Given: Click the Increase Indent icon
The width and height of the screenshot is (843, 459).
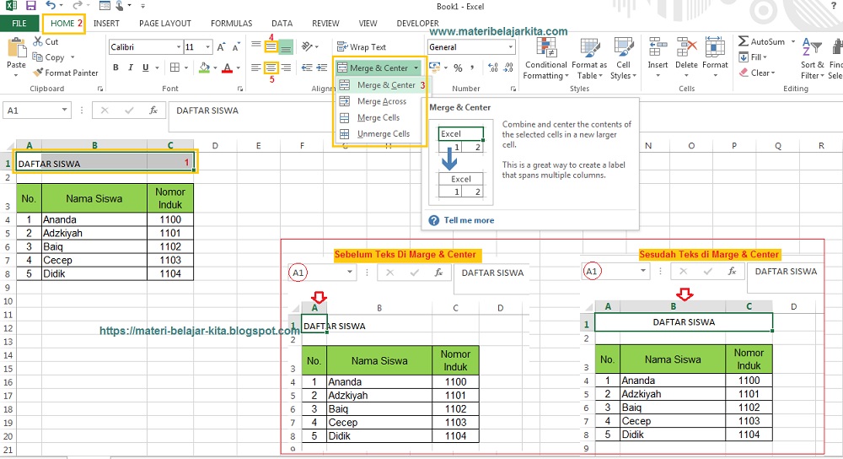Looking at the screenshot, I should [x=321, y=67].
